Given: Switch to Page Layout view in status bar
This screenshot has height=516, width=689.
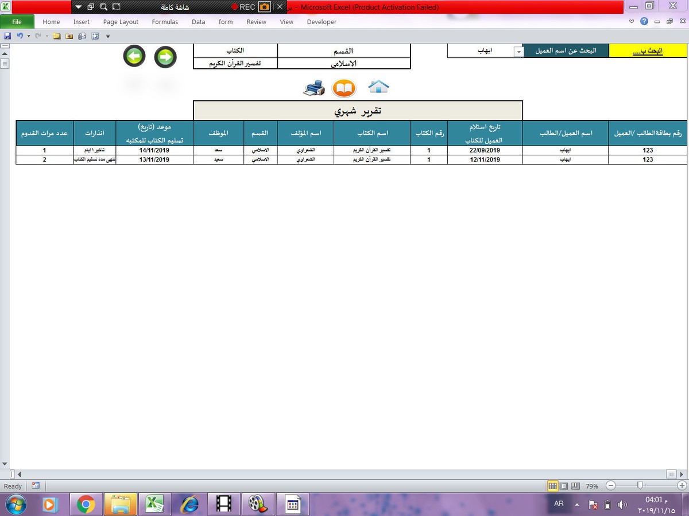Looking at the screenshot, I should (x=564, y=486).
